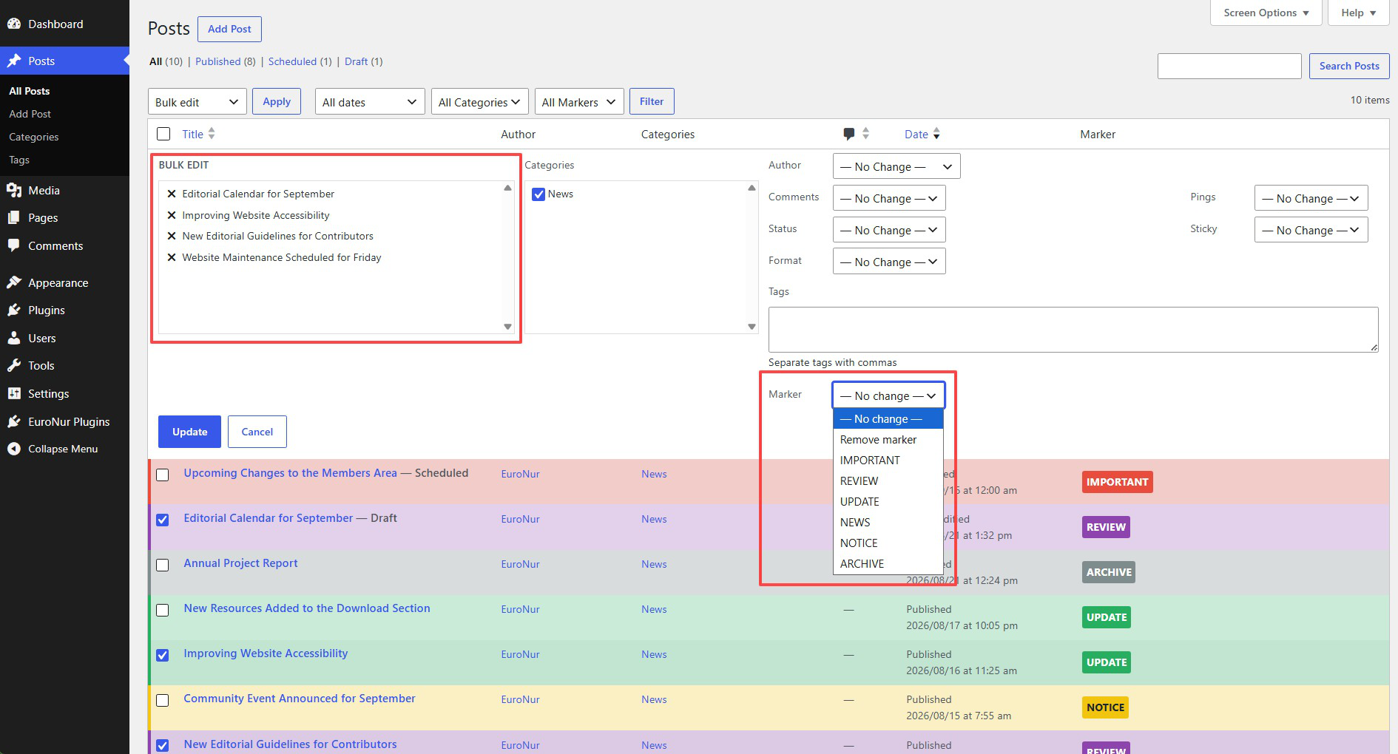
Task: Choose IMPORTANT in the Marker list
Action: pyautogui.click(x=888, y=461)
